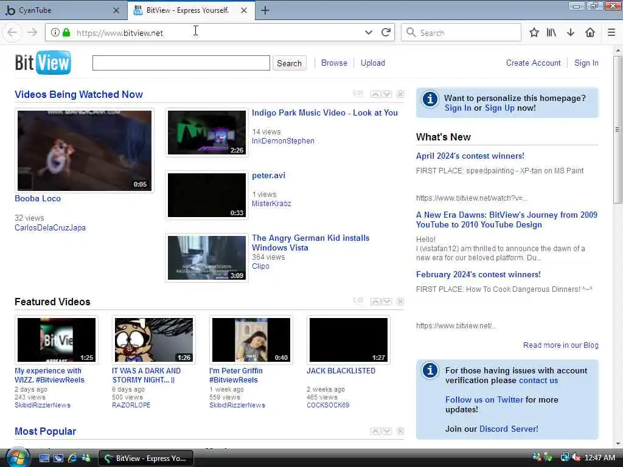The image size is (623, 467).
Task: Move Videos Being Watched Now module up
Action: coord(375,94)
